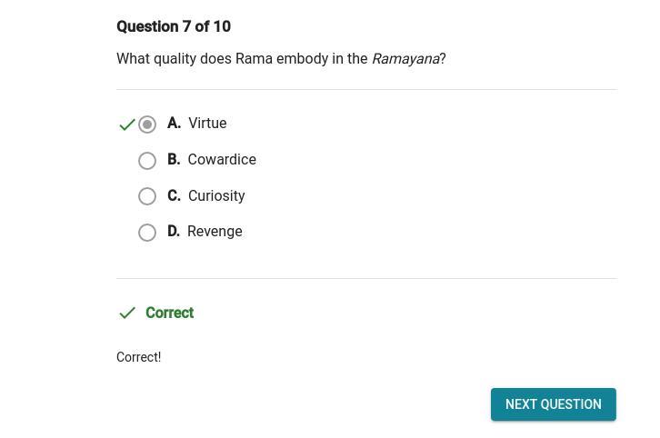Click the "Cowardice" answer text
Viewport: 660px width, 438px height.
point(222,160)
